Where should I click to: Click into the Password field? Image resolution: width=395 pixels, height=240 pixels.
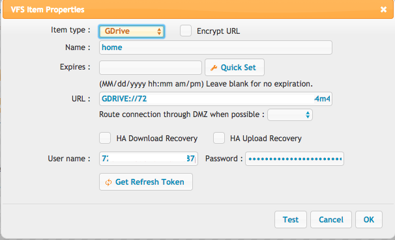tap(295, 159)
